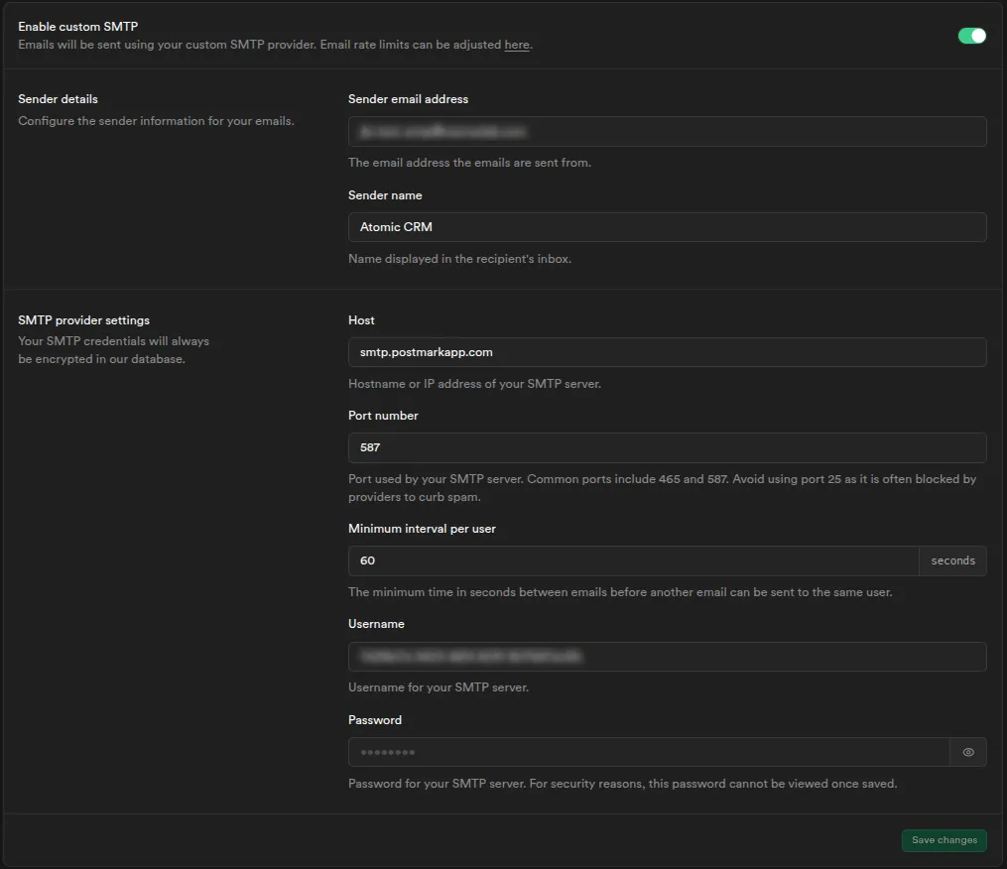
Task: Open the email rate limits "here" link
Action: coord(517,45)
